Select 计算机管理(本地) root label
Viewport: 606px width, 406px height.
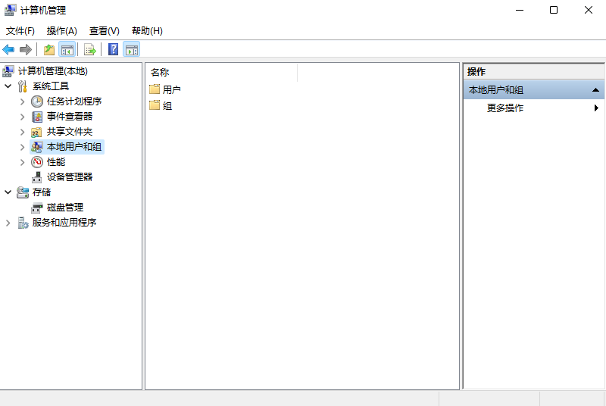tap(53, 71)
